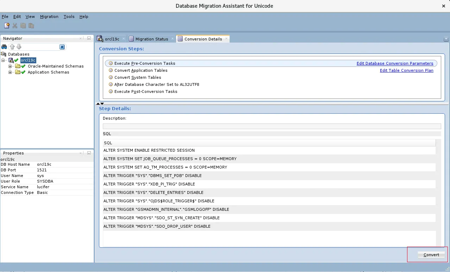Click the Convert button
The image size is (450, 272).
(431, 255)
